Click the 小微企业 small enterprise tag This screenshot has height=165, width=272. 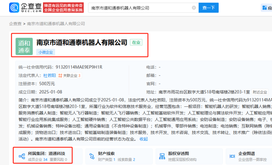coord(46,52)
